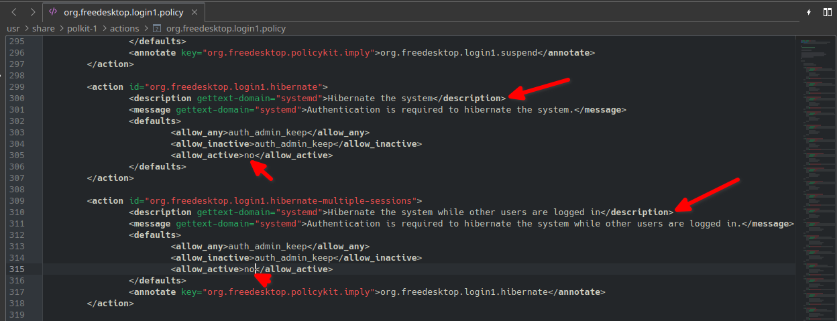
Task: Click the file name in the breadcrumb path
Action: [x=226, y=28]
